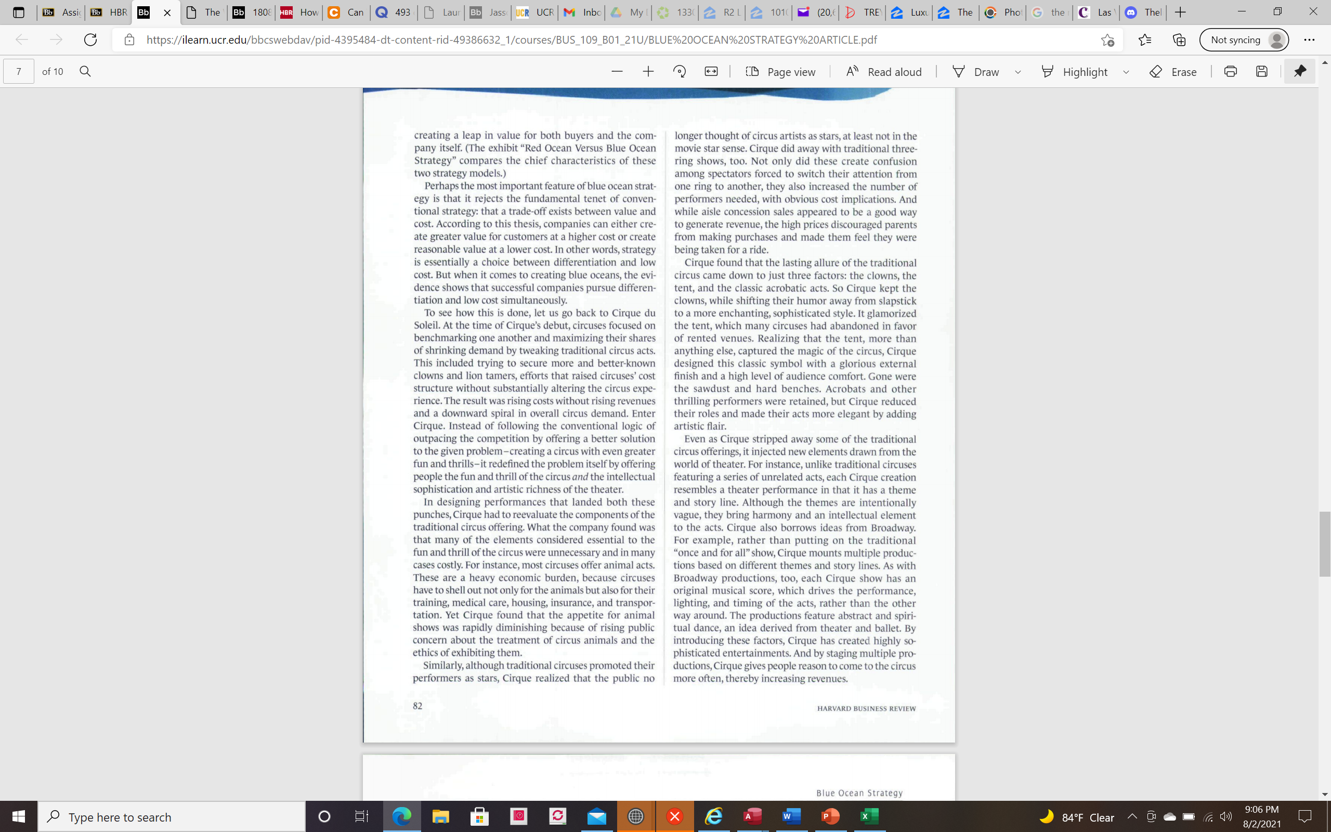Switch to the HBR Blackboard tab
1331x832 pixels.
[x=108, y=12]
